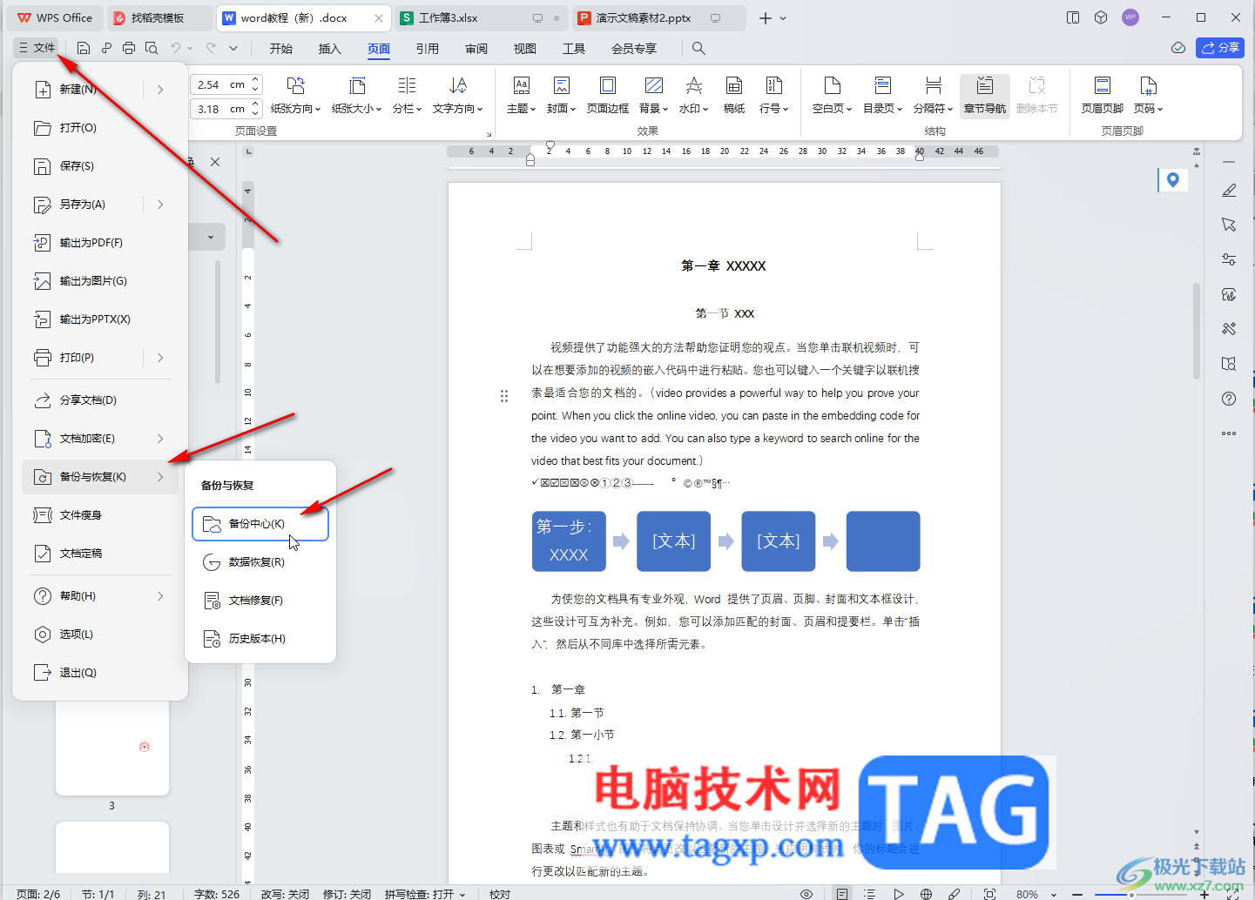
Task: Choose 备份中心(K) from submenu
Action: [260, 524]
